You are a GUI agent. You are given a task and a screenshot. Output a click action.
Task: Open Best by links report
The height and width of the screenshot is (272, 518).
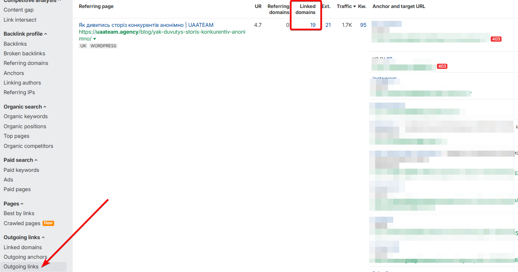[x=19, y=214]
